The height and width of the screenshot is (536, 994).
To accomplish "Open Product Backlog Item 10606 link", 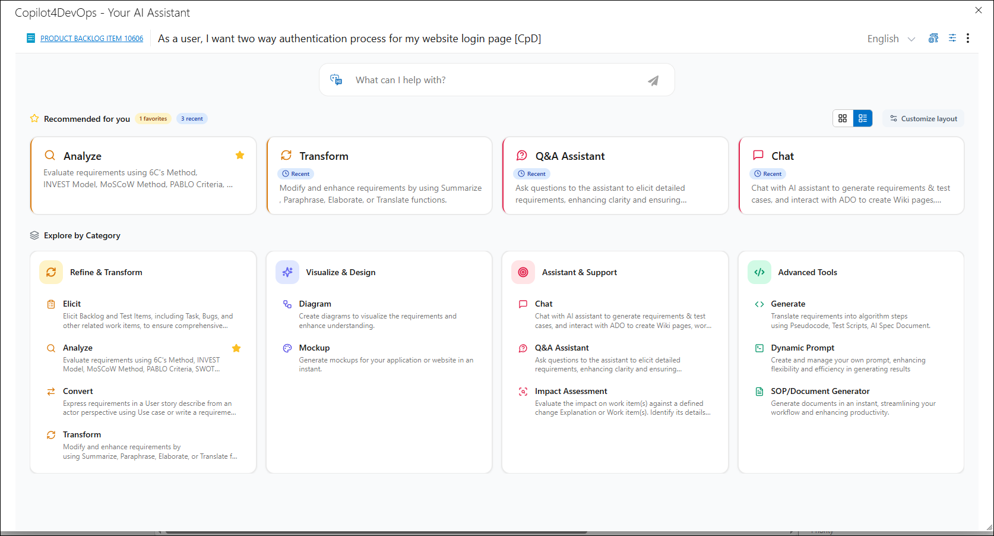I will pos(91,39).
